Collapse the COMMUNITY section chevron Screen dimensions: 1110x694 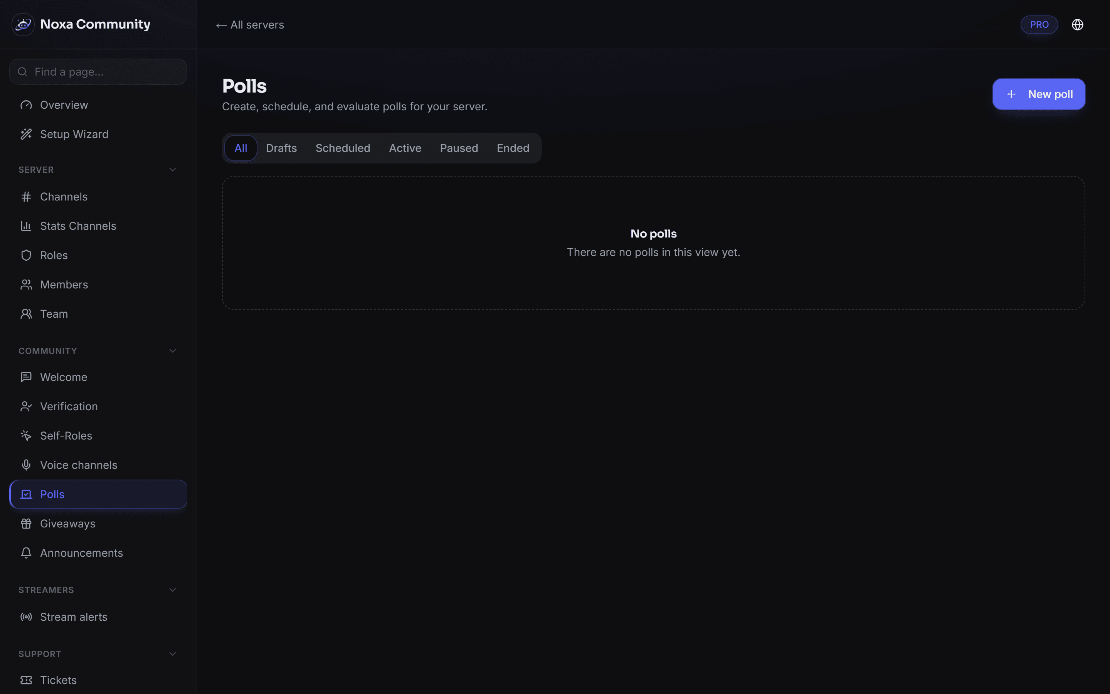[172, 352]
